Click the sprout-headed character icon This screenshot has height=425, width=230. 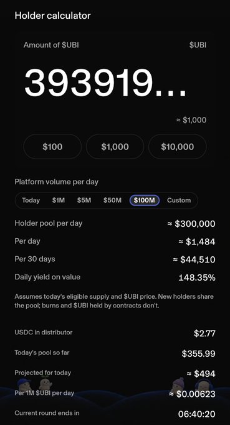(46, 383)
